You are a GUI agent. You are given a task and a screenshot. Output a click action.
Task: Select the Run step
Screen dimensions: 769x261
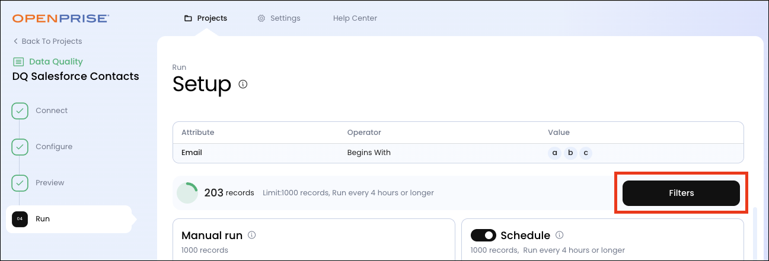tap(69, 219)
